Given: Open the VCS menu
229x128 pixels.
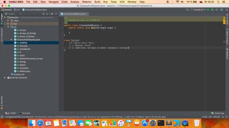Looking at the screenshot, I should [122, 2].
